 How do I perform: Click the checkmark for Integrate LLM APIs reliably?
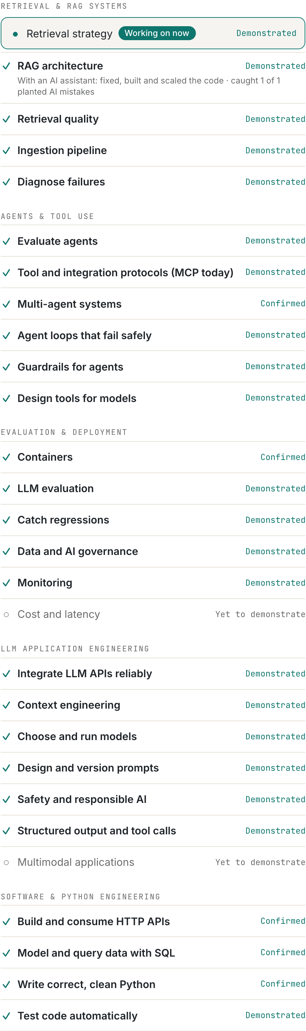click(x=6, y=674)
